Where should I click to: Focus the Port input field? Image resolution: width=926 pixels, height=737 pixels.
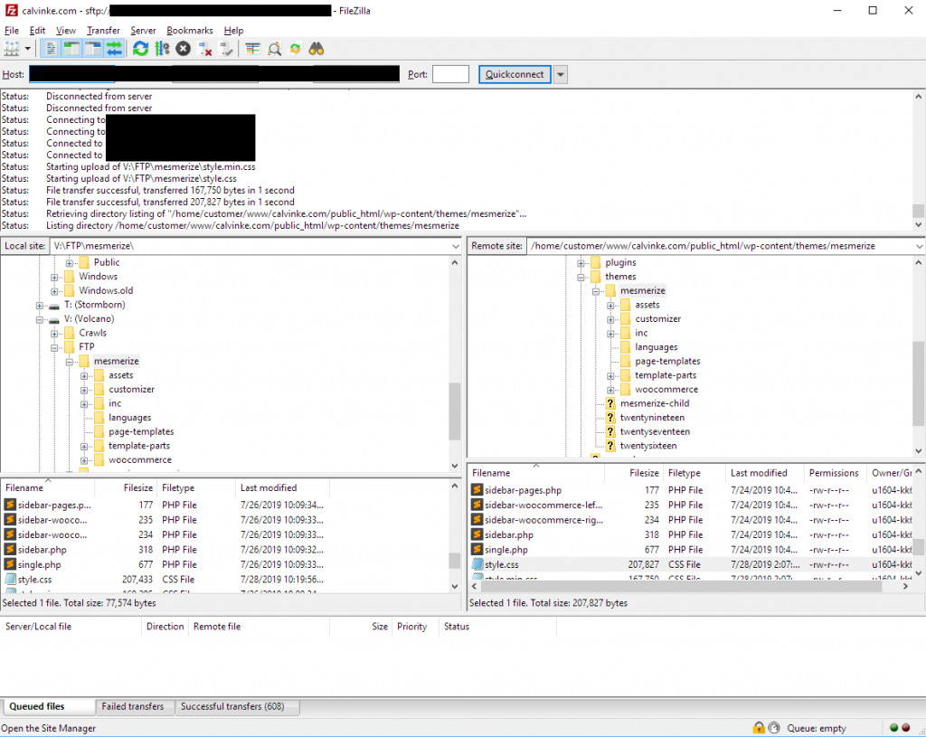coord(450,74)
